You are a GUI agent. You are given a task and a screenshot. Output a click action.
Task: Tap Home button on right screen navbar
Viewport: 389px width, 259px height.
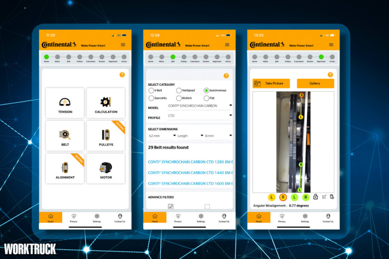click(x=259, y=218)
